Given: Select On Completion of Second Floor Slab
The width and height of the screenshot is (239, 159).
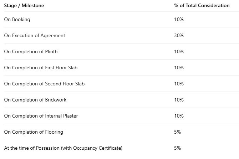Looking at the screenshot, I should coord(44,84).
